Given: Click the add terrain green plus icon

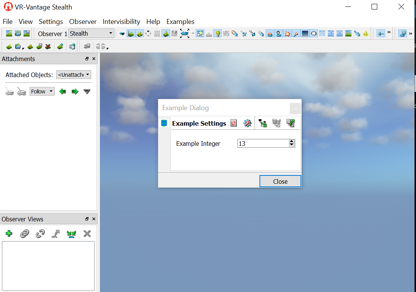Looking at the screenshot, I should pos(60,47).
